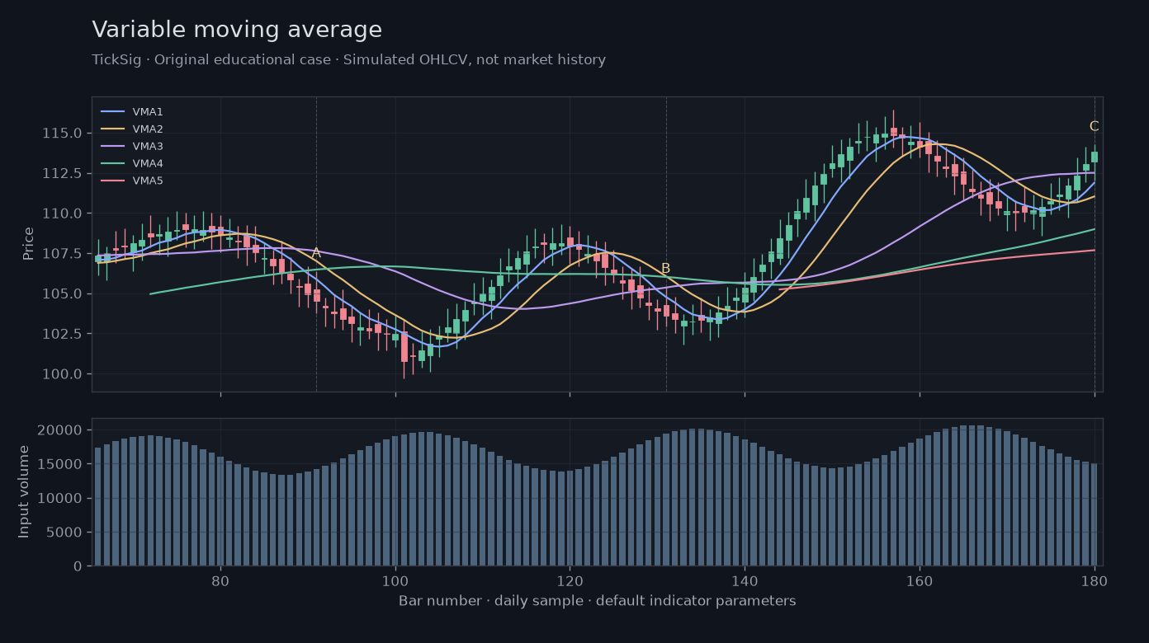Click the 105.0 price tick label
Screen dimensions: 1149x643
(61, 294)
